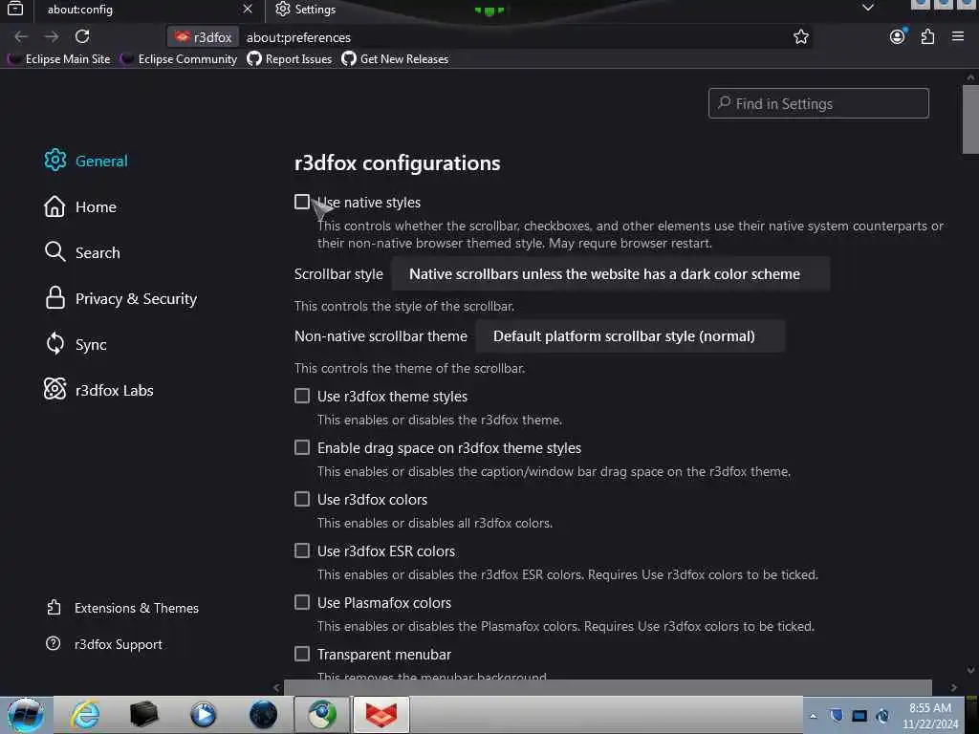Viewport: 979px width, 734px height.
Task: Open the extensions puzzle icon in toolbar
Action: click(927, 37)
